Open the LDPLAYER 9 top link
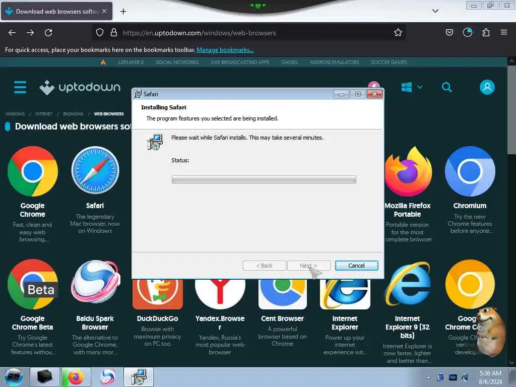Viewport: 516px width, 387px height. pyautogui.click(x=131, y=62)
